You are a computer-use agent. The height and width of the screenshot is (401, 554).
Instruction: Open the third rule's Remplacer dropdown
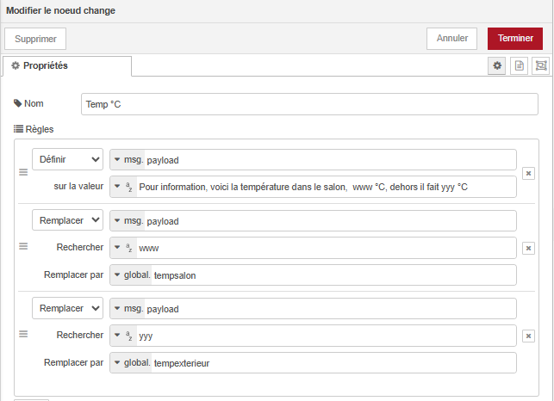[67, 308]
